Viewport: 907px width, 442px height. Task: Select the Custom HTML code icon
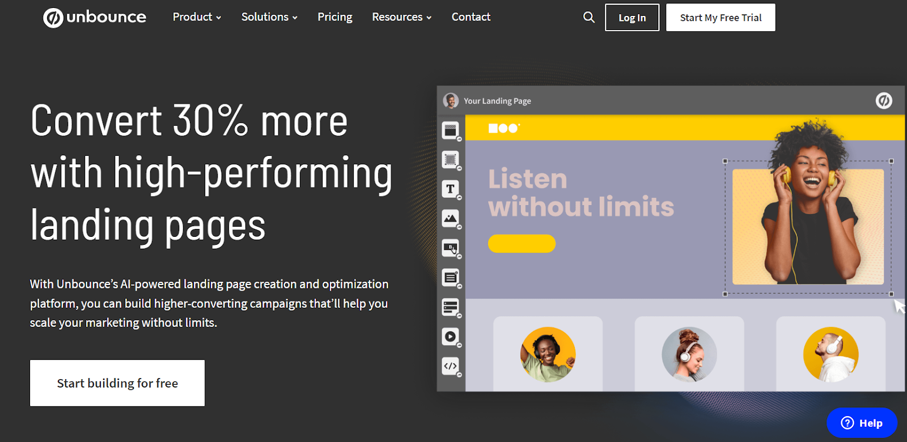click(451, 366)
